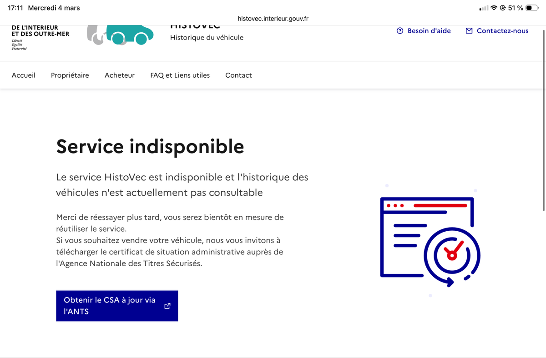Open the Accueil navigation item
This screenshot has width=546, height=358.
coord(23,75)
